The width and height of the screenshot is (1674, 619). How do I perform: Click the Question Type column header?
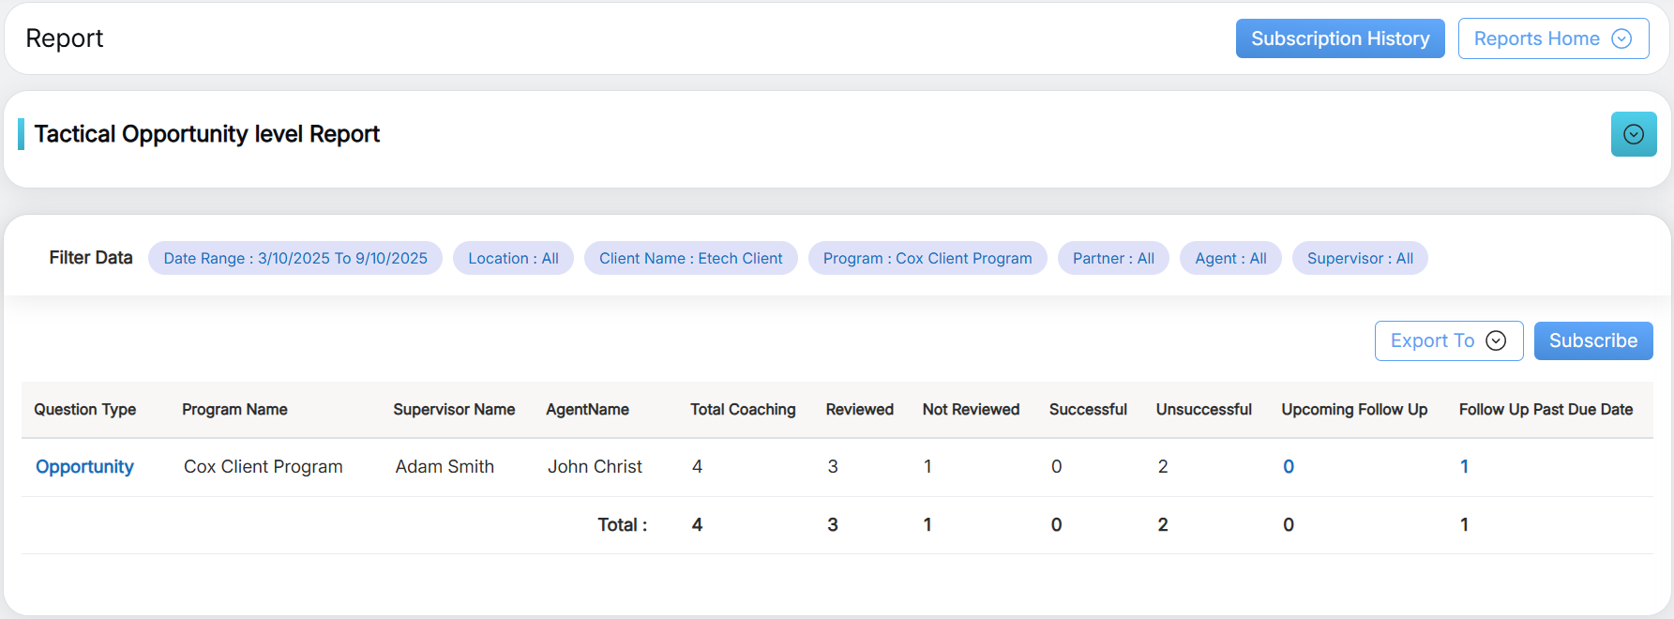85,409
